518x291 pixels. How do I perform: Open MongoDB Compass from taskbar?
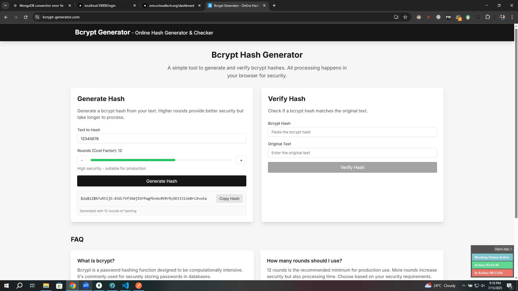coord(99,286)
